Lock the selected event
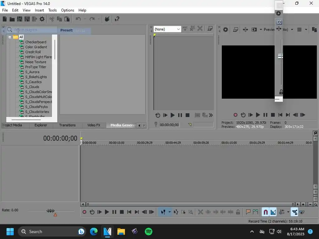The height and width of the screenshot is (239, 319). 238,212
